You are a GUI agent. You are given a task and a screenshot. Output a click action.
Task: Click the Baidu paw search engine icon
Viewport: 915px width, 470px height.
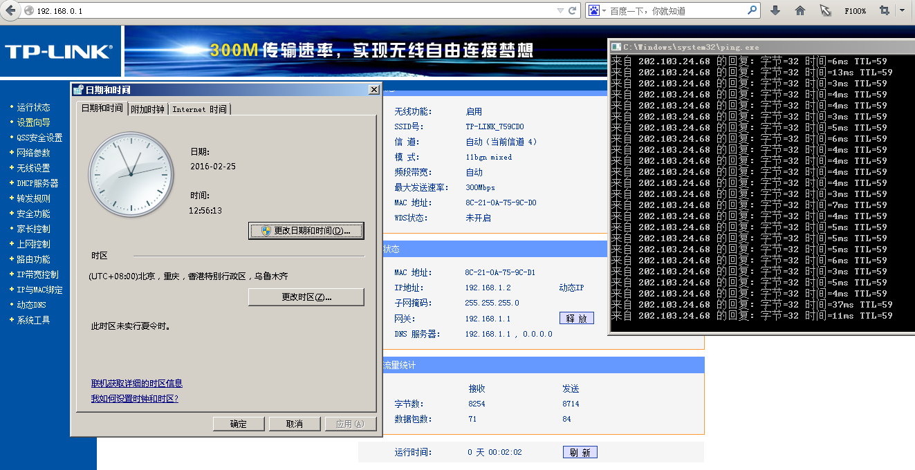593,10
